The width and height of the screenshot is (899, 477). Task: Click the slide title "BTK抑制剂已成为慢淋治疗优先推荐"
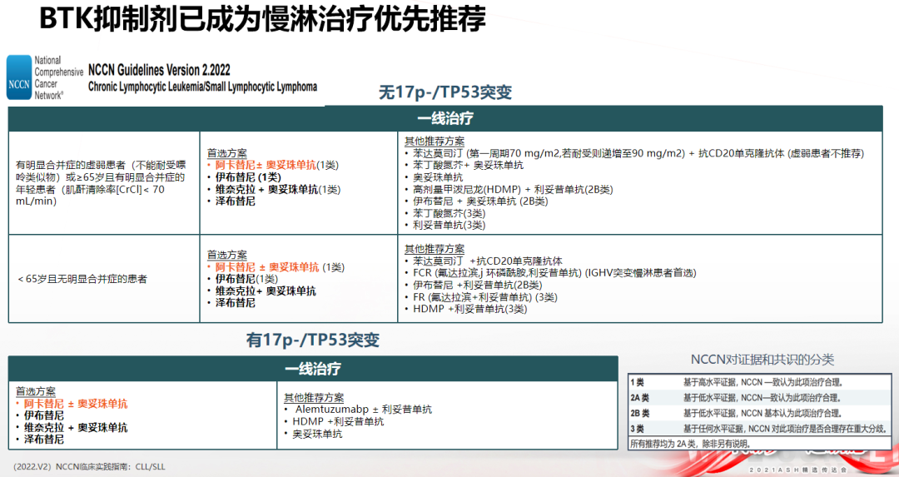262,19
